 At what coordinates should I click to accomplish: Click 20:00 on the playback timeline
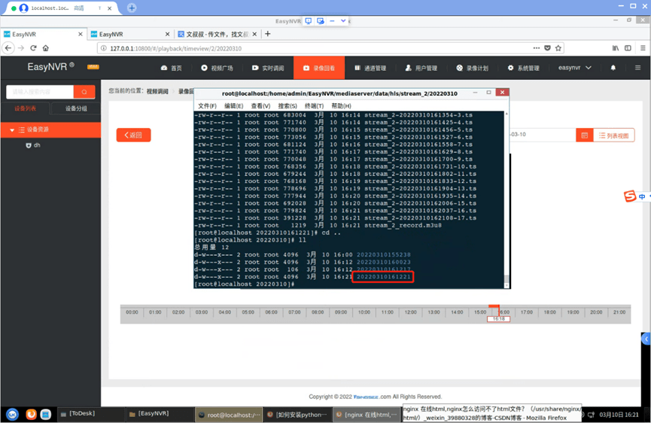click(596, 312)
